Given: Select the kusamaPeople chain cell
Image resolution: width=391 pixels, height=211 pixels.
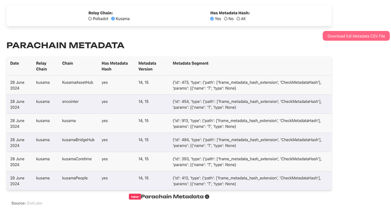Looking at the screenshot, I should coord(75,178).
